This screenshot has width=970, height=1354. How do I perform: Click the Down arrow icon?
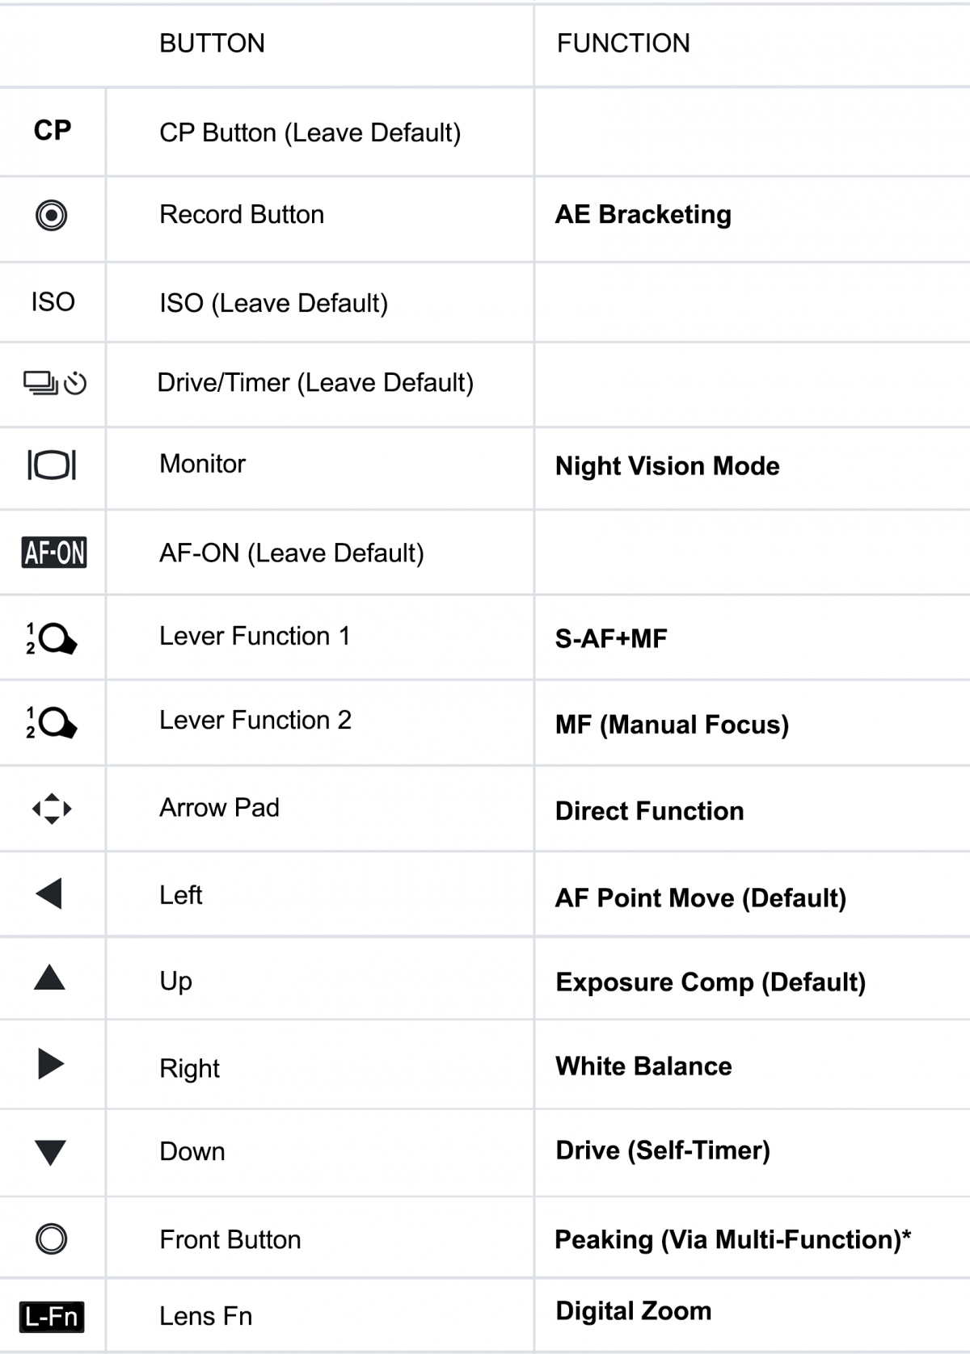coord(50,1152)
